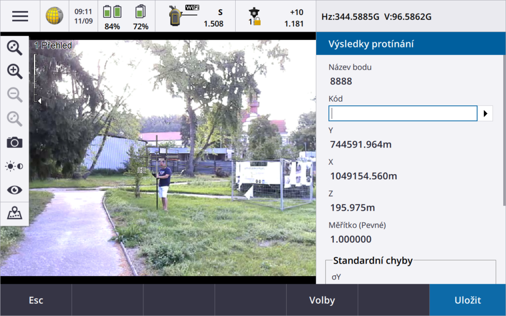This screenshot has width=506, height=316.
Task: Take a snapshot with the camera icon
Action: pyautogui.click(x=15, y=142)
